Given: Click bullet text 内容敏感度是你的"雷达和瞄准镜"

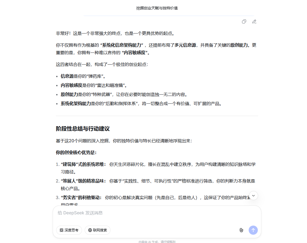Looking at the screenshot, I should coord(94,85).
